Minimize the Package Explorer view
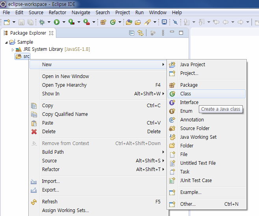Screen dimensions: 259x216 [x=172, y=32]
